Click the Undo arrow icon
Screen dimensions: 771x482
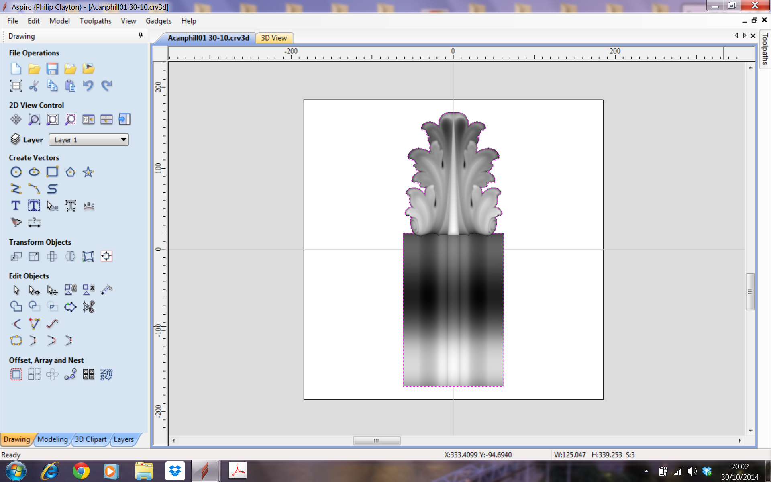(x=88, y=86)
